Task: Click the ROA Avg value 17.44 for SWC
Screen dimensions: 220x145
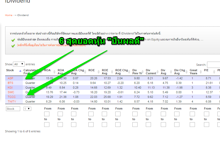Action: point(63,92)
